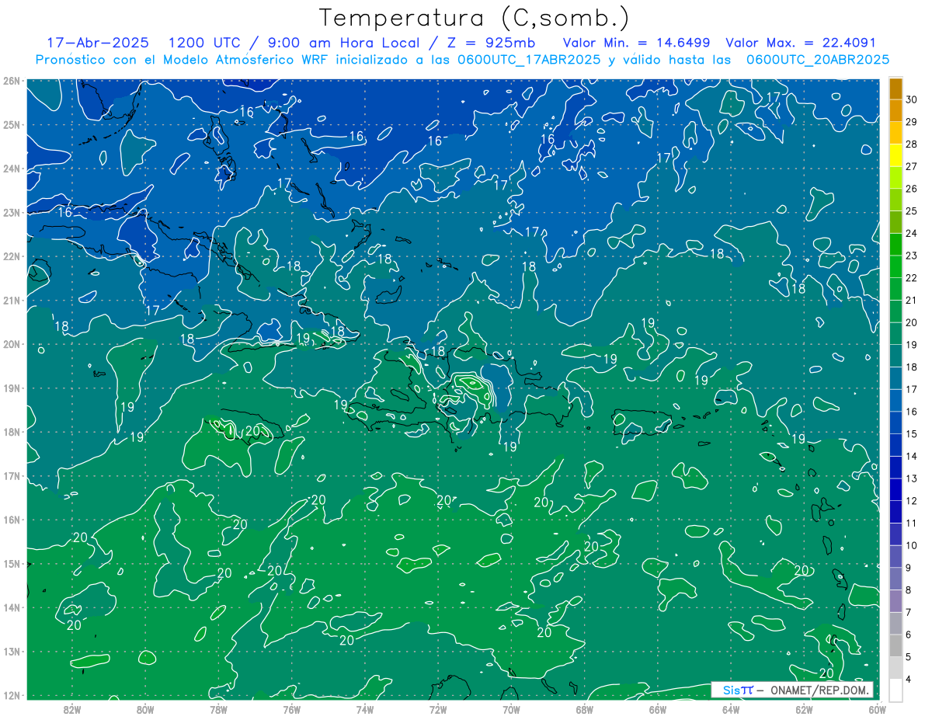This screenshot has height=720, width=932.
Task: Click latitude axis label '26N'
Action: (x=11, y=80)
